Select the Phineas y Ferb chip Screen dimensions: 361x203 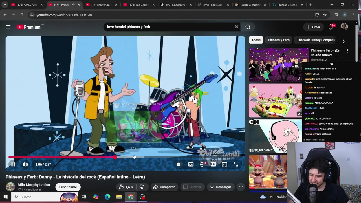279,40
